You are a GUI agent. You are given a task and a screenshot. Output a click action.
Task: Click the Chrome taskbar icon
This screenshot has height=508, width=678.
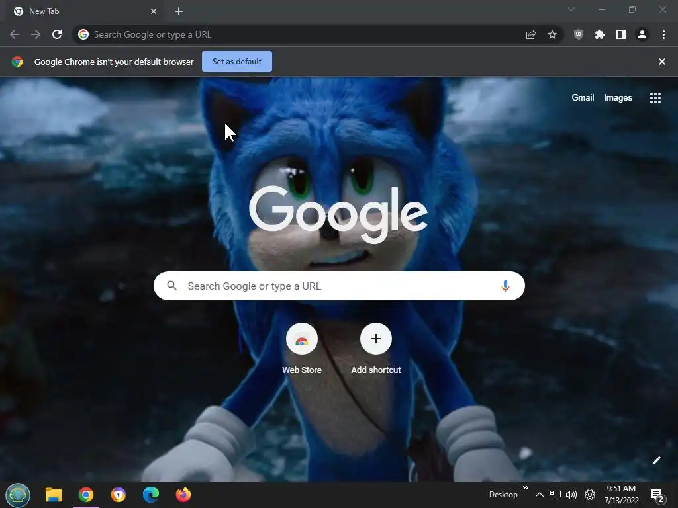(86, 495)
